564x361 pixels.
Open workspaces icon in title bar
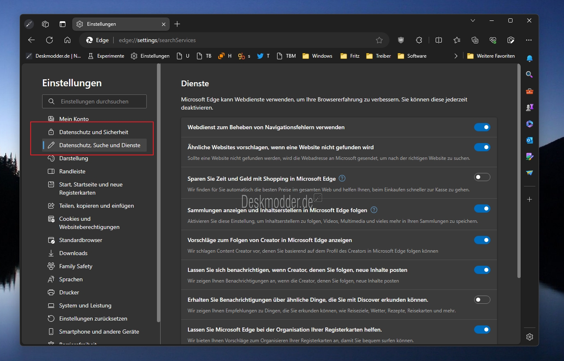click(45, 24)
